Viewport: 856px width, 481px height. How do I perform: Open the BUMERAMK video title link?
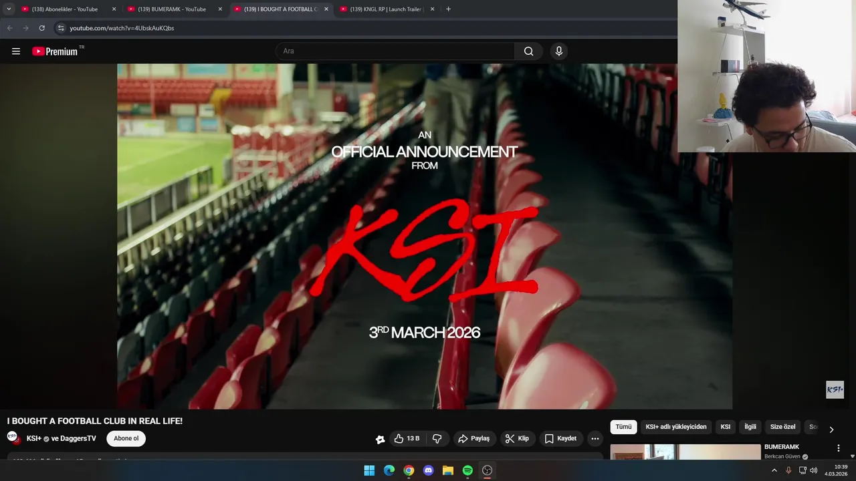tap(782, 447)
